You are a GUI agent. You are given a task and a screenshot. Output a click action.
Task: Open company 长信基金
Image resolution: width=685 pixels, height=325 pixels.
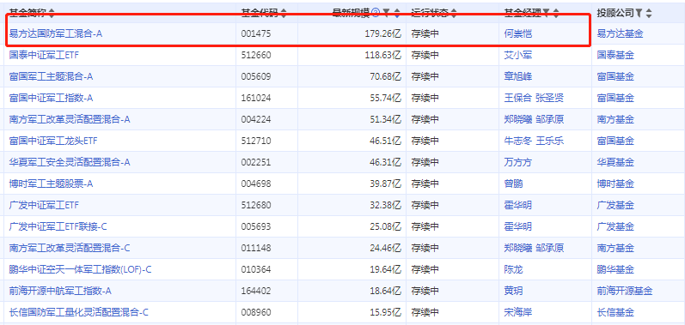[x=615, y=312]
